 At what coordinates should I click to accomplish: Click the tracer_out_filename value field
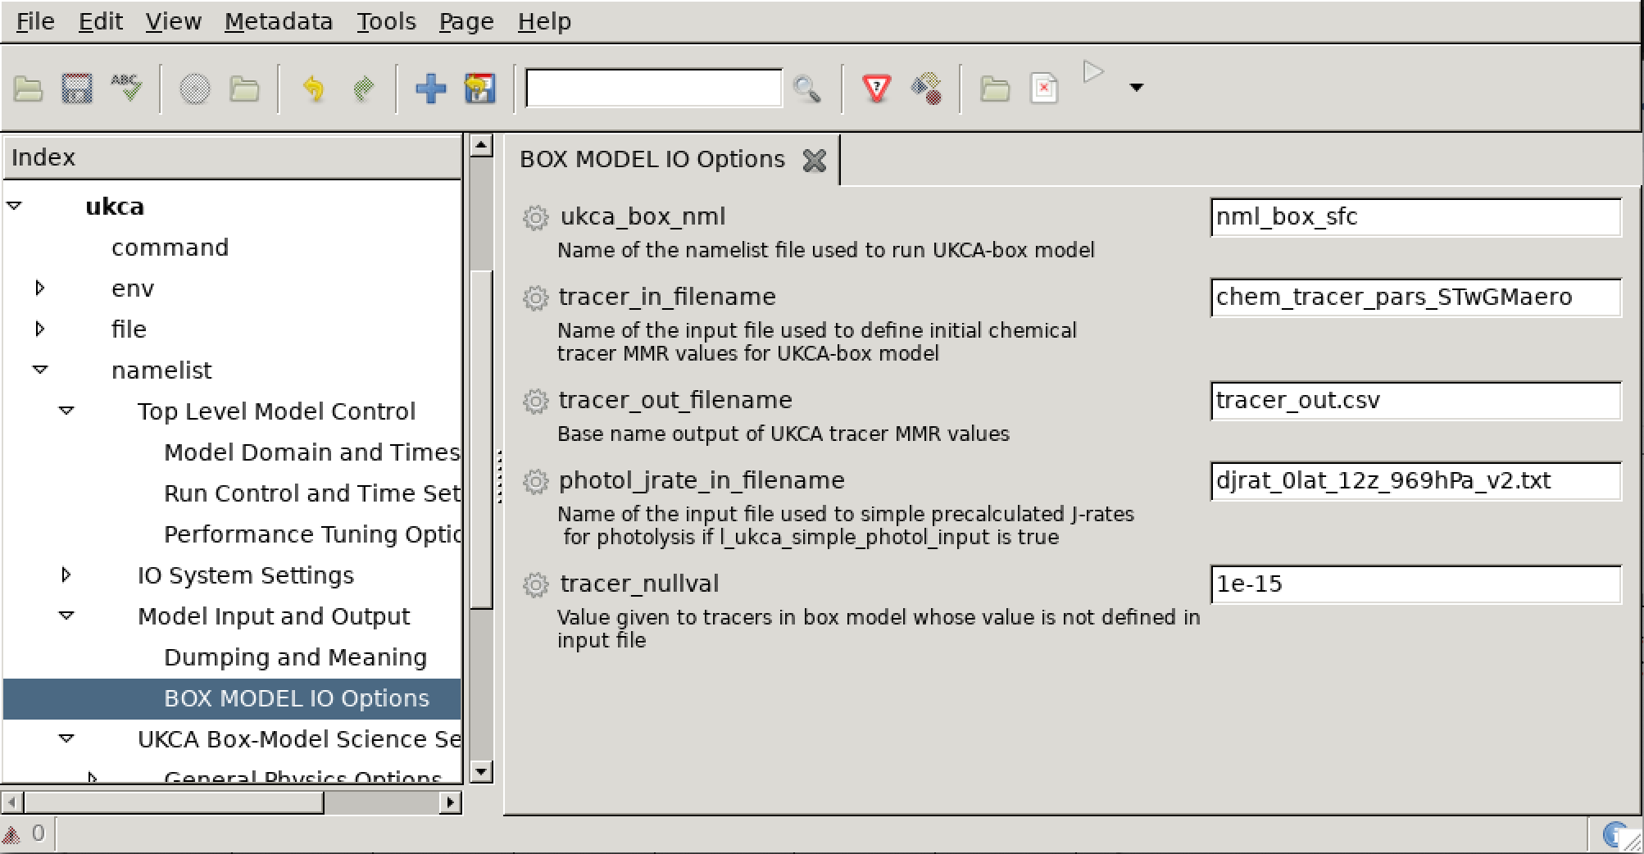(x=1415, y=401)
